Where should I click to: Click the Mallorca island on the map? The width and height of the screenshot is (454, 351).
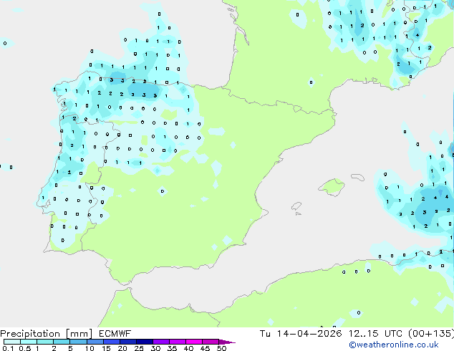tap(332, 187)
